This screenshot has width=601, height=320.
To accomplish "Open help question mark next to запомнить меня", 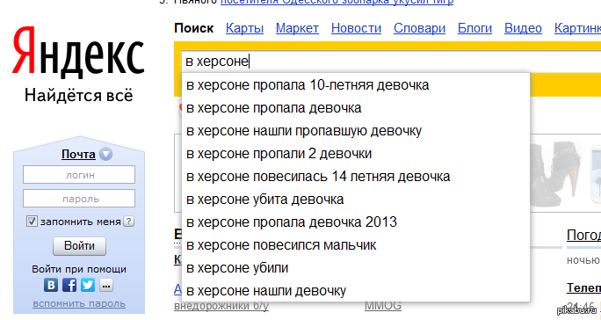I will (129, 222).
